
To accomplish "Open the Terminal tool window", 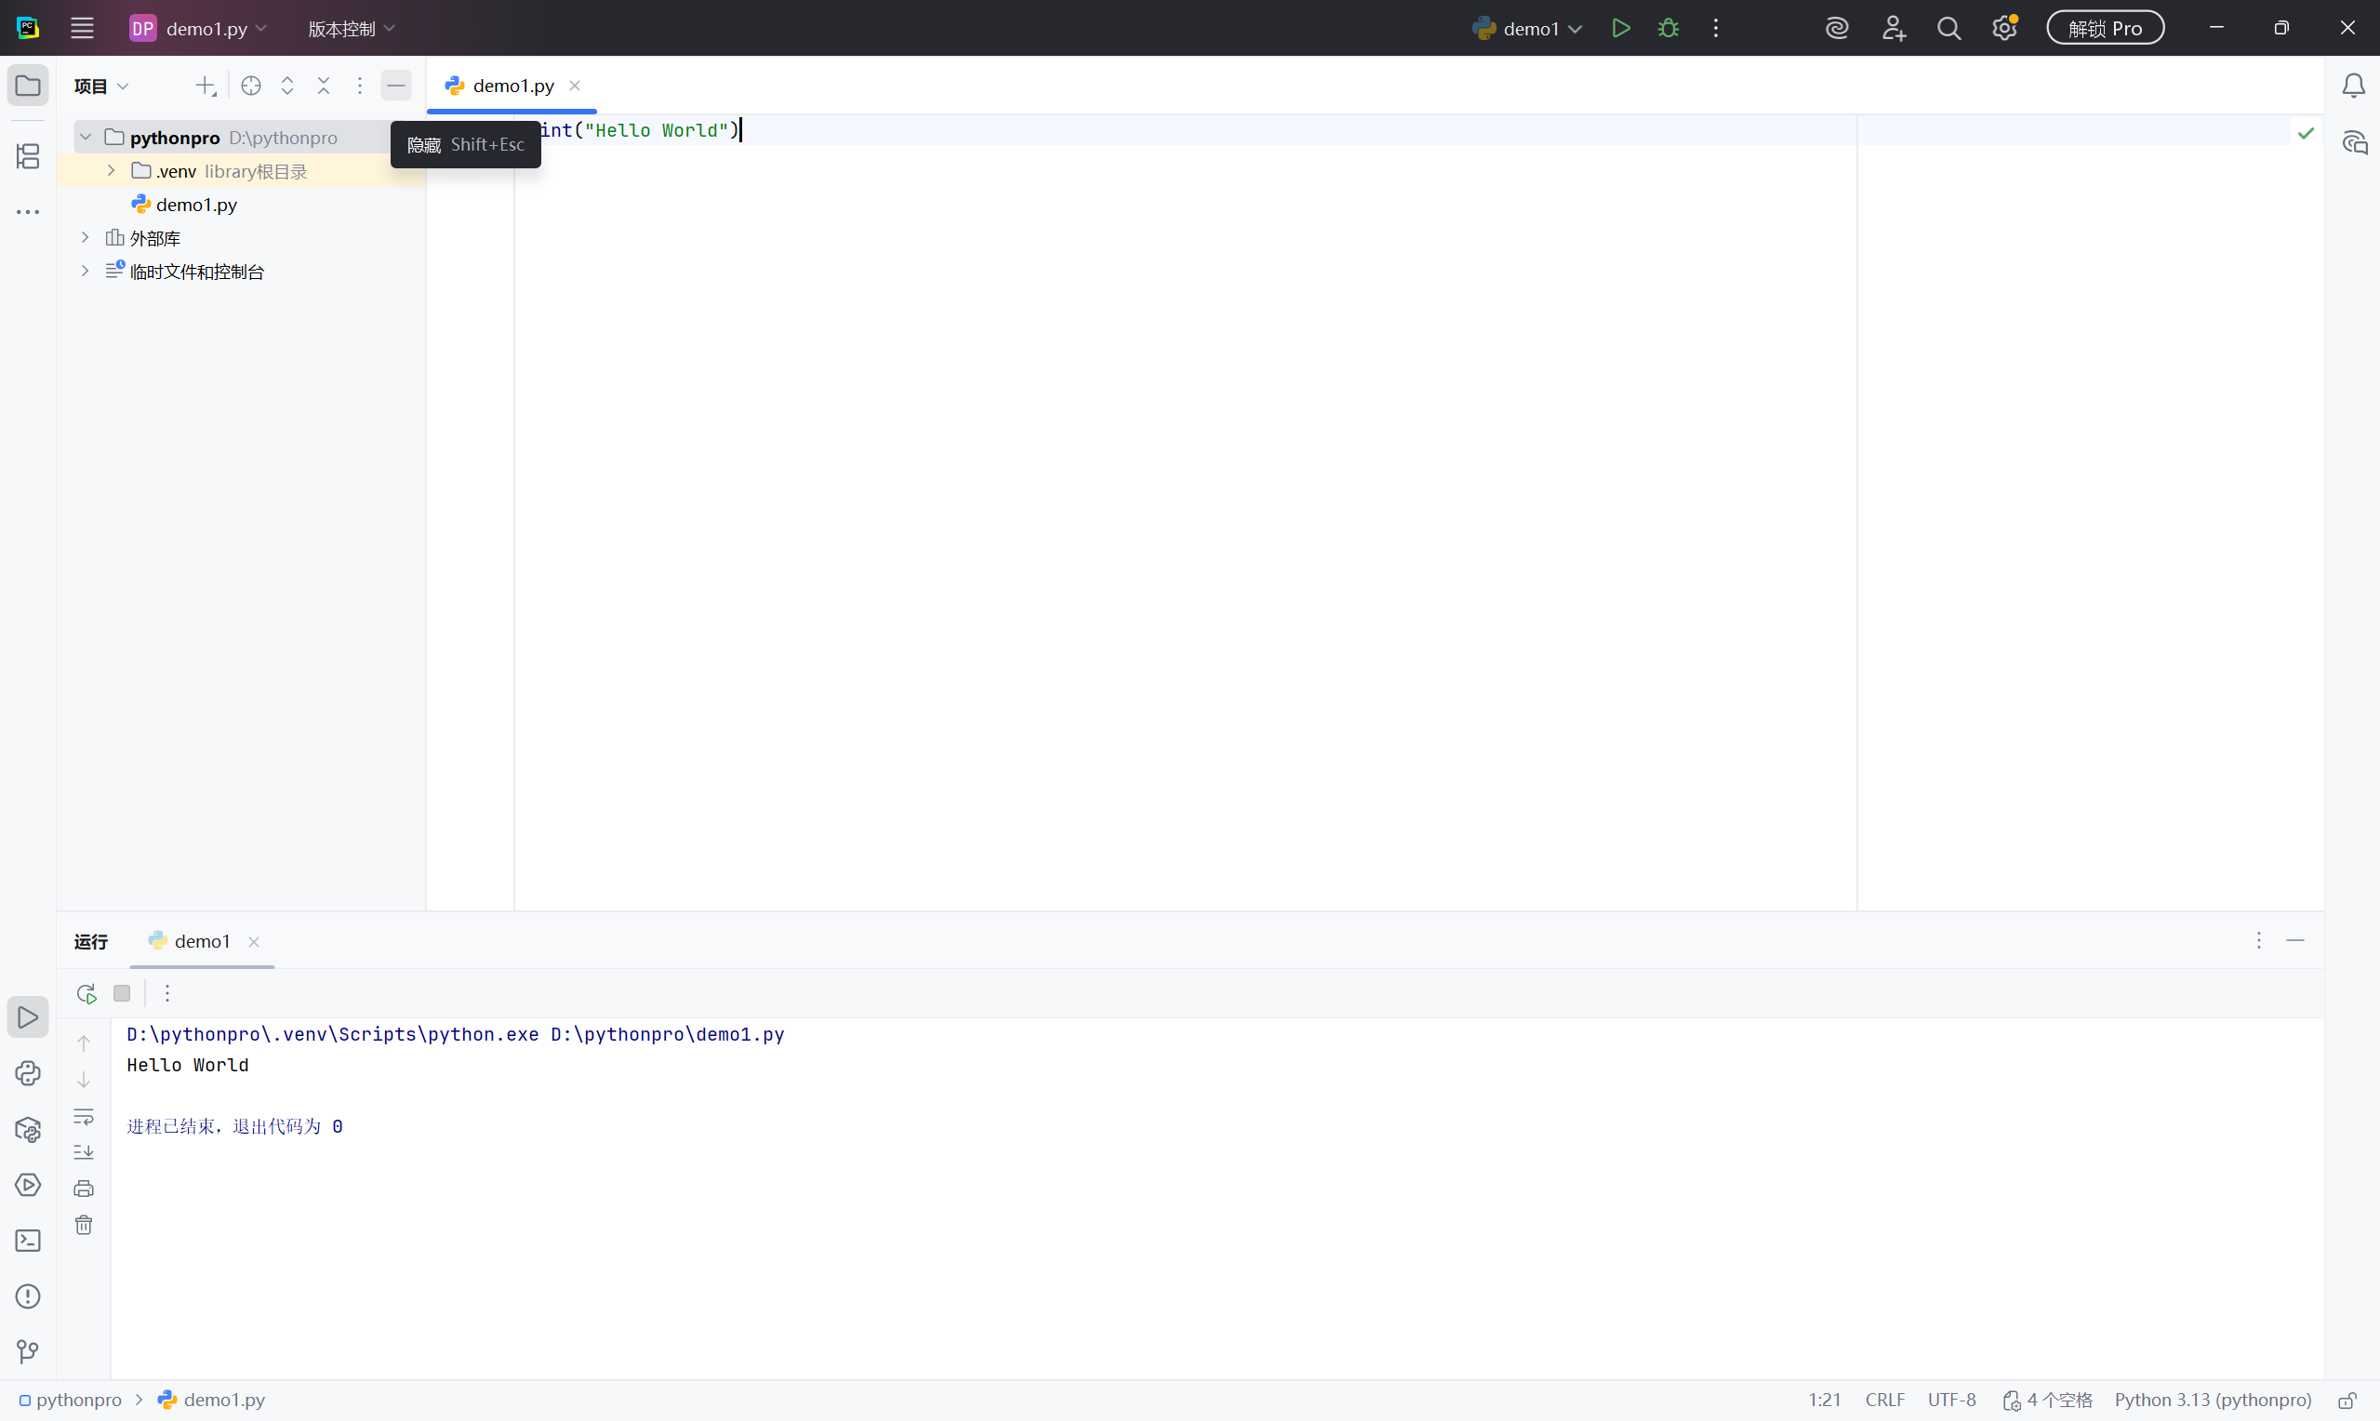I will click(x=28, y=1239).
